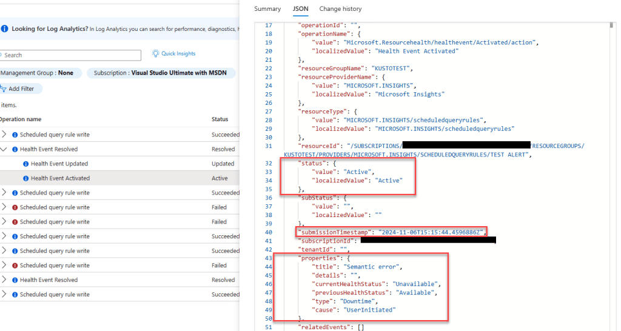621x331 pixels.
Task: Click info icon on bottom Health Event Resolved row
Action: point(15,280)
